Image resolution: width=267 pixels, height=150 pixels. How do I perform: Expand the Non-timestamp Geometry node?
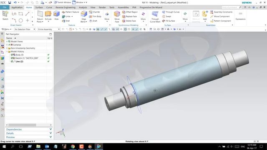coord(7,48)
